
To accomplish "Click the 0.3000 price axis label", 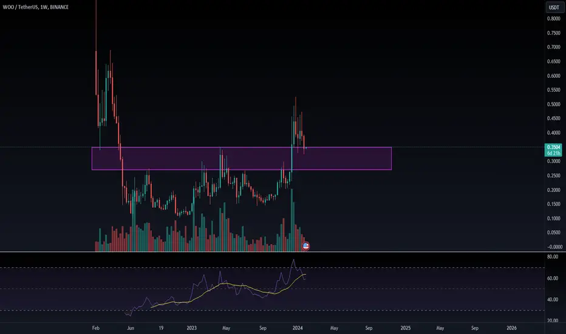I will 553,162.
